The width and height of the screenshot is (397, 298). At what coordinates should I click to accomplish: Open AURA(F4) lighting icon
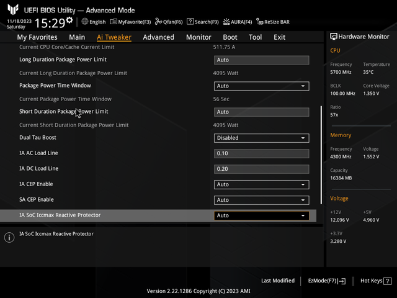[x=226, y=22]
